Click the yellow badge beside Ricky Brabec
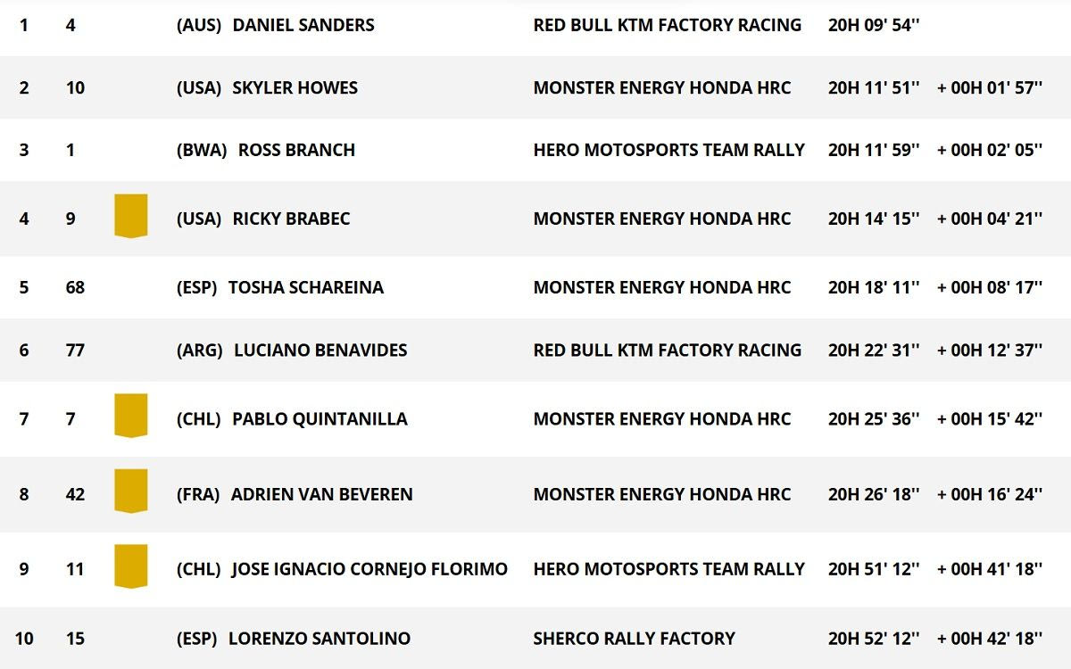Image resolution: width=1071 pixels, height=669 pixels. [130, 216]
